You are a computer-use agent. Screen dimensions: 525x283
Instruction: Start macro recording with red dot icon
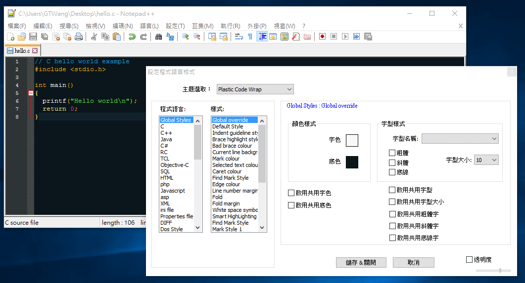(x=323, y=37)
